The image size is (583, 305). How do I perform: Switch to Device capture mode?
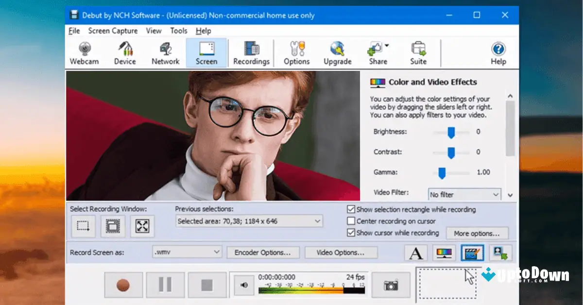125,52
